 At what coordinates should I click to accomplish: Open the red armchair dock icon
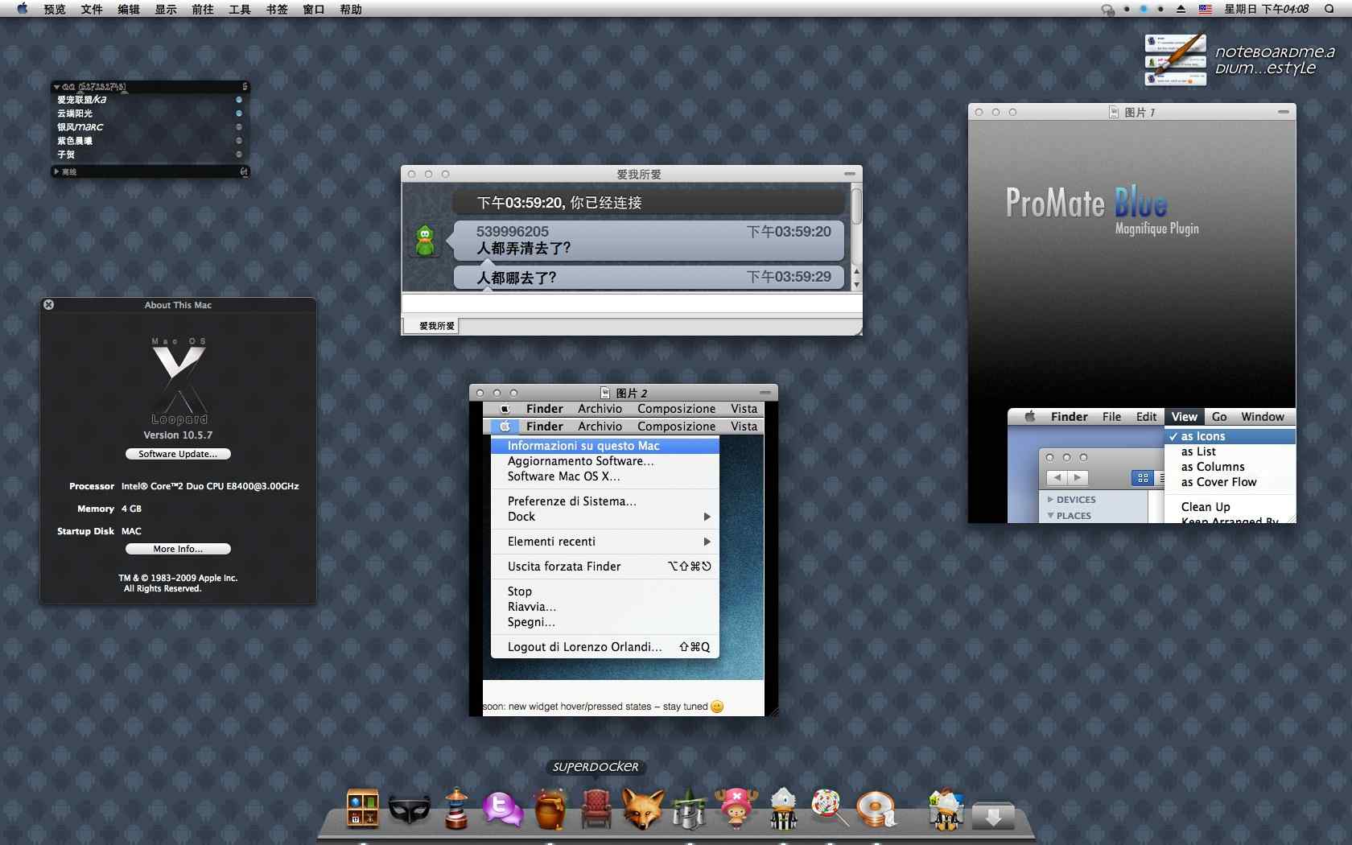(596, 809)
